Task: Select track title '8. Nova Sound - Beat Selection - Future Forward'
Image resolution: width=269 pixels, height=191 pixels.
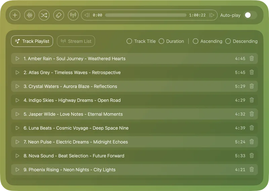Action: (74, 156)
